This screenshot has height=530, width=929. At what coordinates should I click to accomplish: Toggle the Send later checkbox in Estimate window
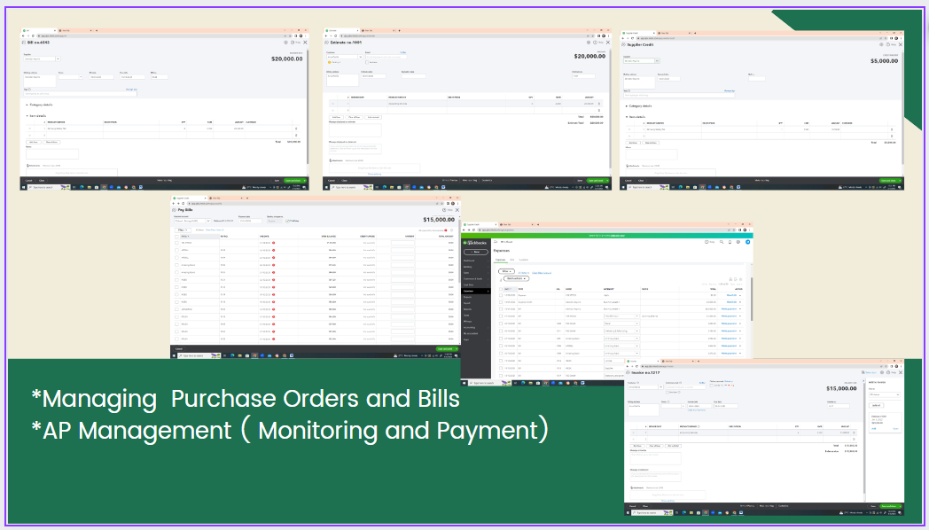[x=367, y=61]
